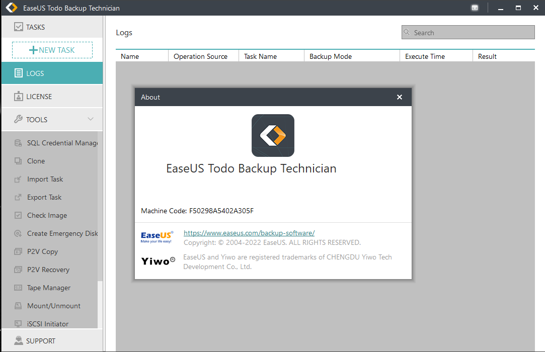Screen dimensions: 545x352
Task: Click the iSCSI Initiator icon
Action: coord(18,323)
